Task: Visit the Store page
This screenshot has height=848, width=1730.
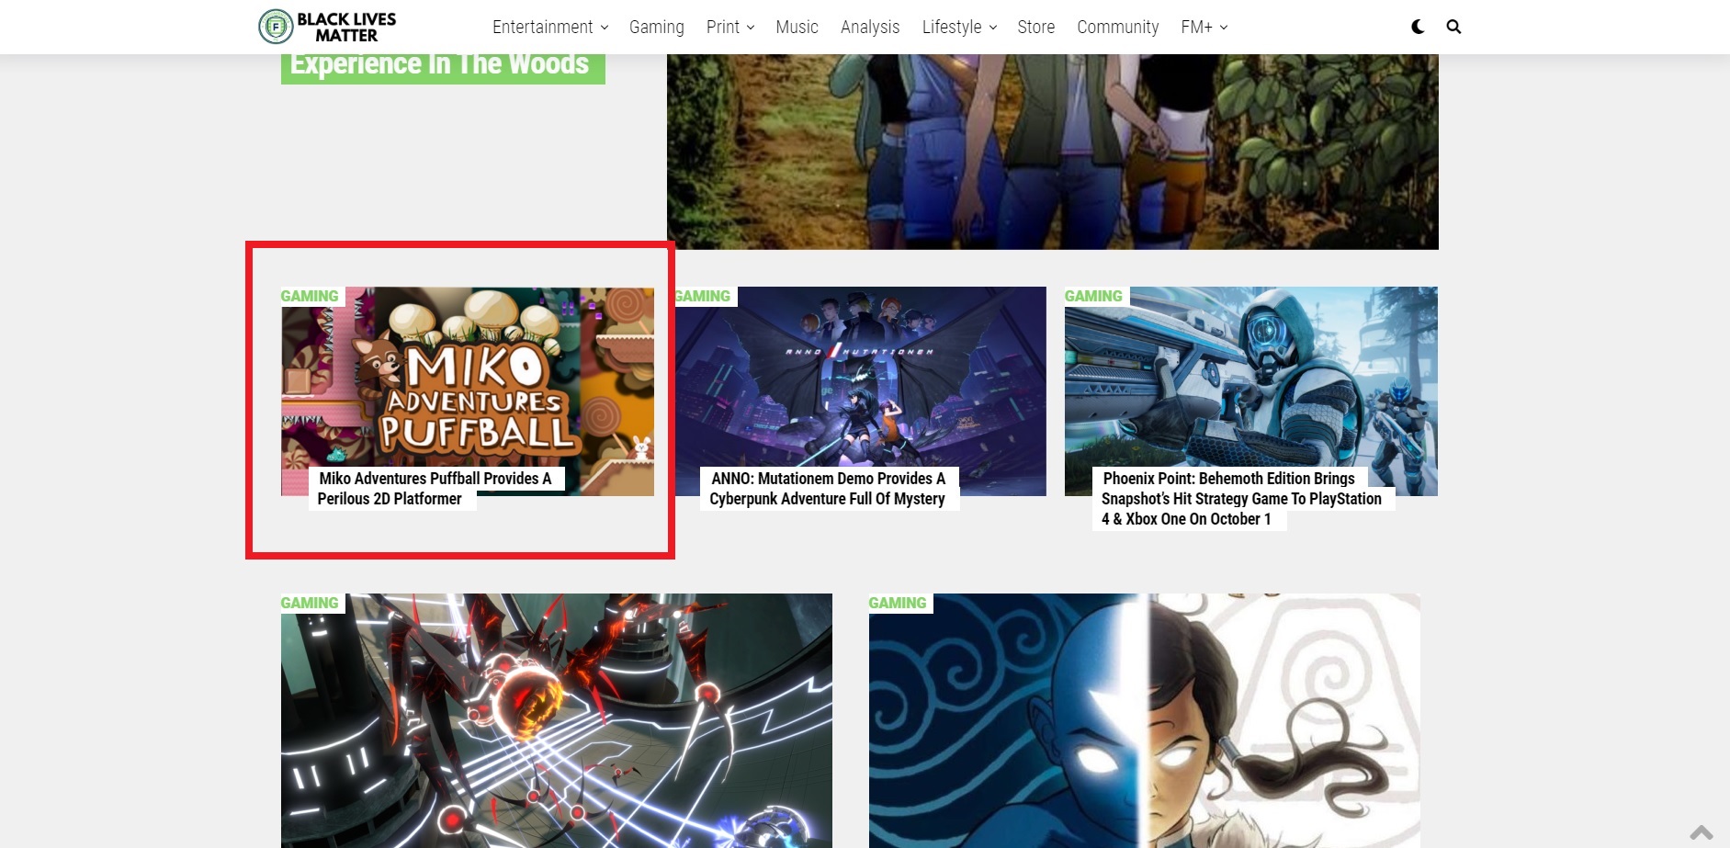Action: click(x=1035, y=27)
